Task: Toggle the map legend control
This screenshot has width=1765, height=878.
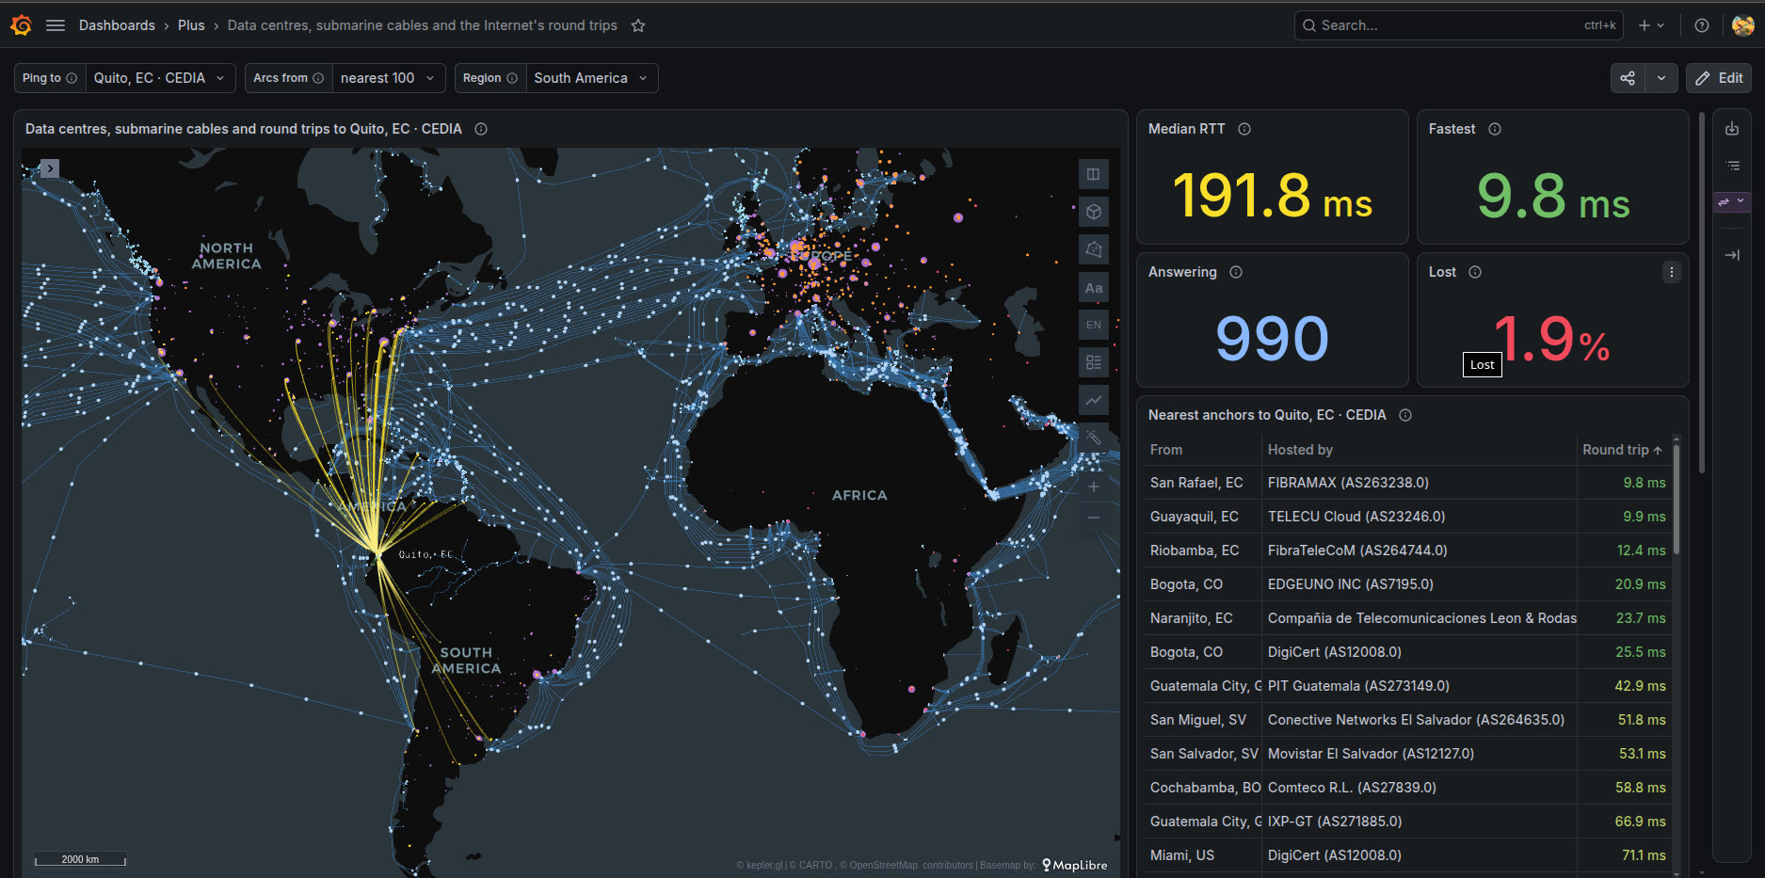Action: pyautogui.click(x=1093, y=362)
